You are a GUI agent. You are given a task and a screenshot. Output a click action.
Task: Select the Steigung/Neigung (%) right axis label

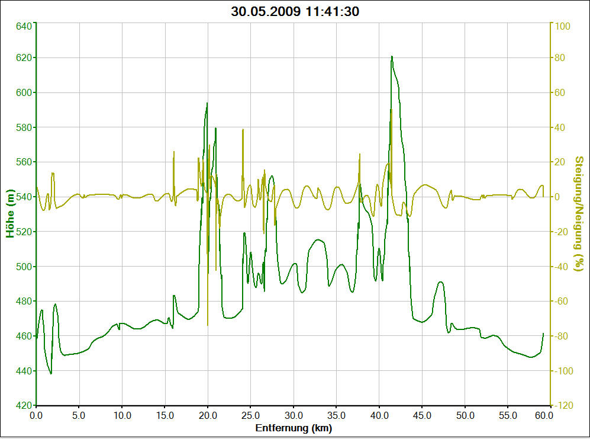coord(579,214)
